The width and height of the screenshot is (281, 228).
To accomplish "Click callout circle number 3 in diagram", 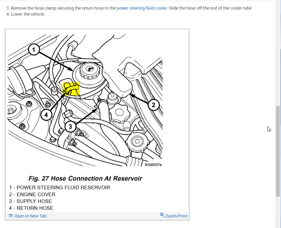I will tap(70, 126).
